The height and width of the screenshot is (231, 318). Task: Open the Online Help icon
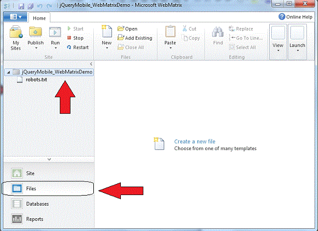pos(296,16)
